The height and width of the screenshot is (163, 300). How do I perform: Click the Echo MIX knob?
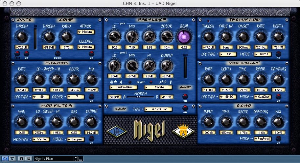(278, 122)
